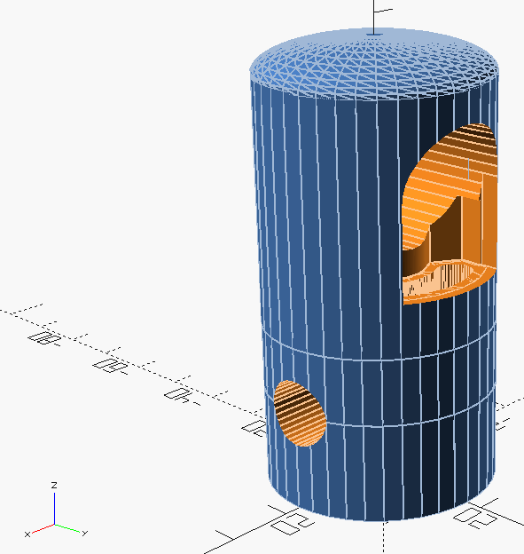Click the red X line of the gizmo
Viewport: 524px width, 554px height.
coord(43,528)
